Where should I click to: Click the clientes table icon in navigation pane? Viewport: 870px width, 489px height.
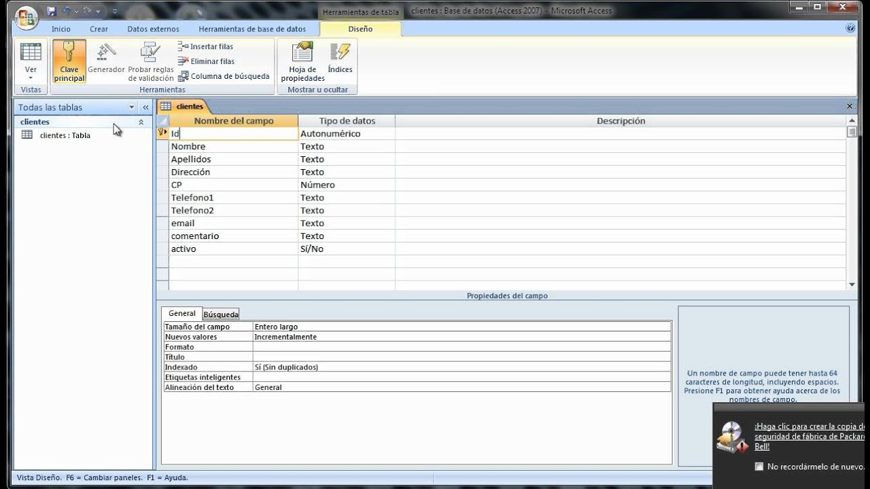click(x=27, y=134)
